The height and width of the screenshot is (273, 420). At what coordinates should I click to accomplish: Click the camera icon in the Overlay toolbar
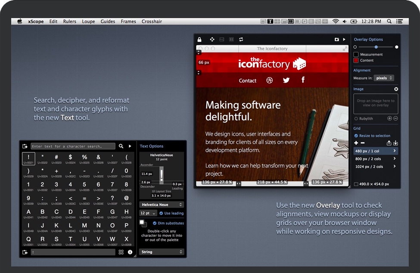coord(337,39)
